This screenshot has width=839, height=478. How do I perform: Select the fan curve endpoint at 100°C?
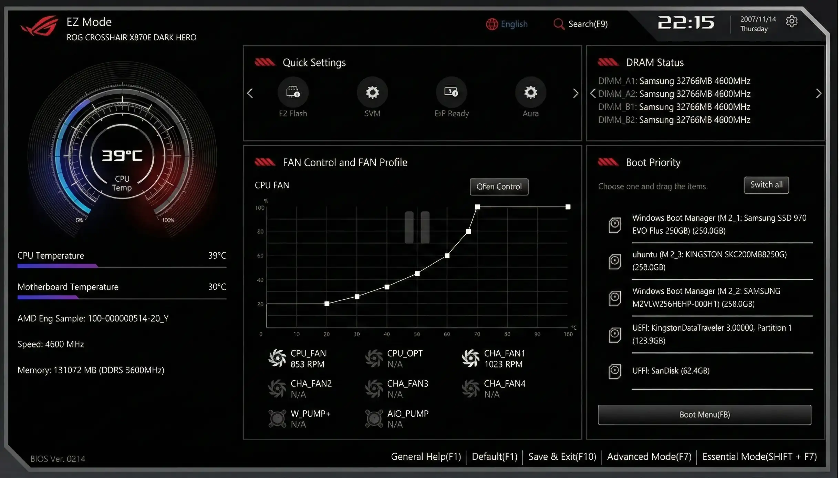[x=568, y=207]
